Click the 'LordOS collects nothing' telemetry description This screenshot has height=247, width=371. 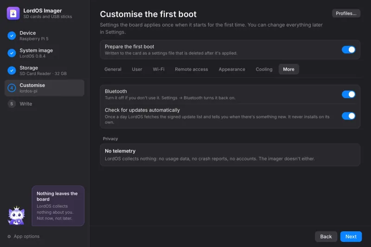(x=210, y=158)
